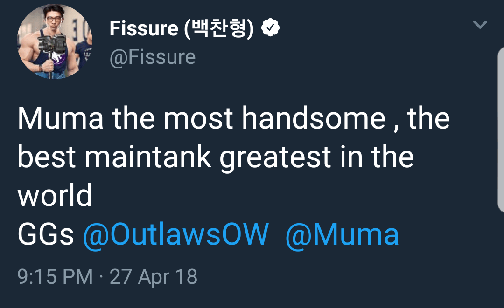This screenshot has width=504, height=308.
Task: Click the word "greatest" in the tweet
Action: click(275, 158)
